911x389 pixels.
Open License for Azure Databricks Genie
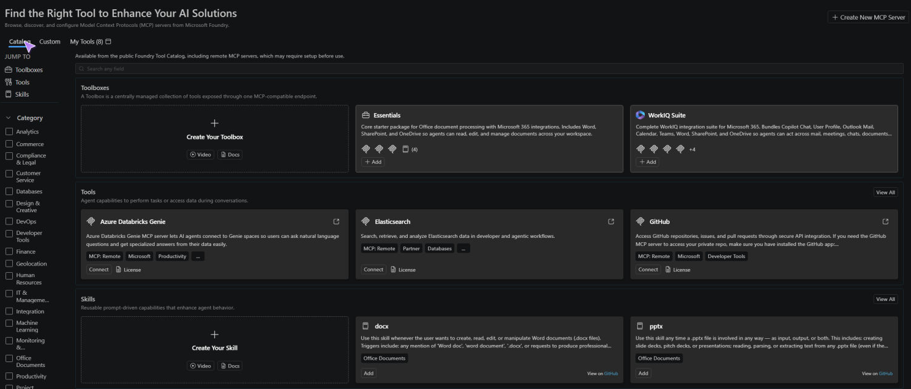pyautogui.click(x=129, y=270)
